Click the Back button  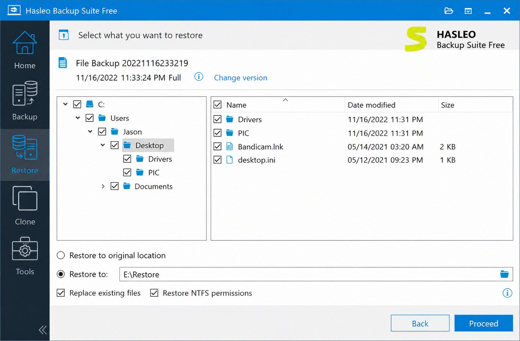(x=420, y=323)
